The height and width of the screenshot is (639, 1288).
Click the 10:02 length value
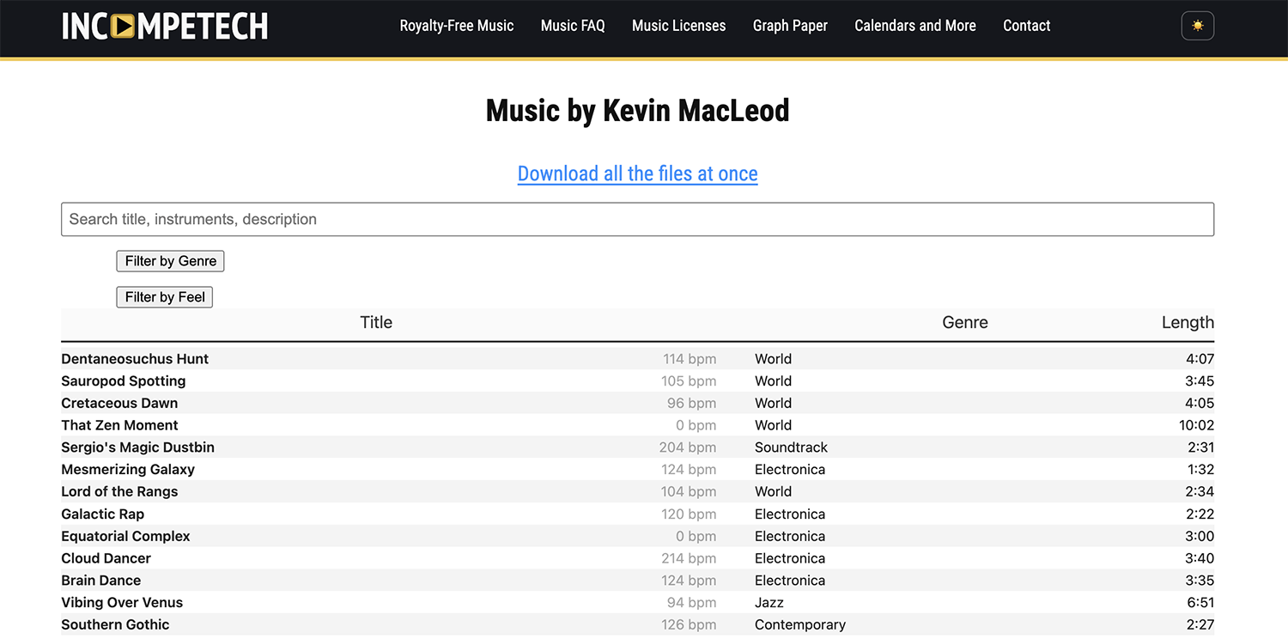1197,425
